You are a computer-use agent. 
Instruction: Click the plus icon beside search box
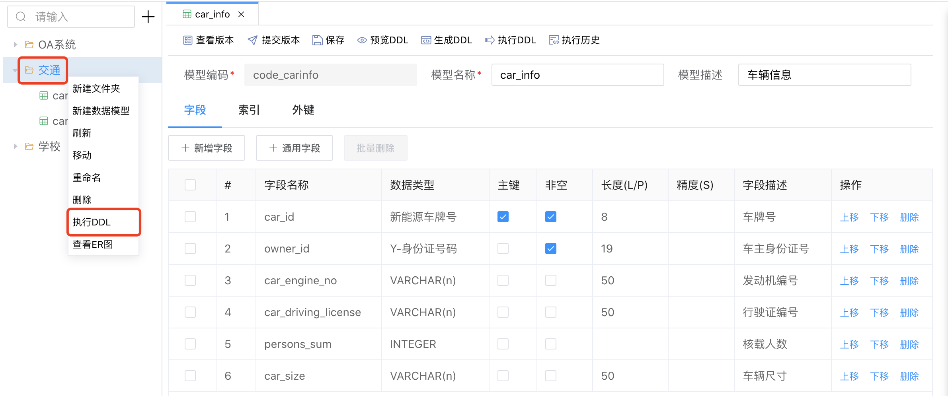coord(148,17)
